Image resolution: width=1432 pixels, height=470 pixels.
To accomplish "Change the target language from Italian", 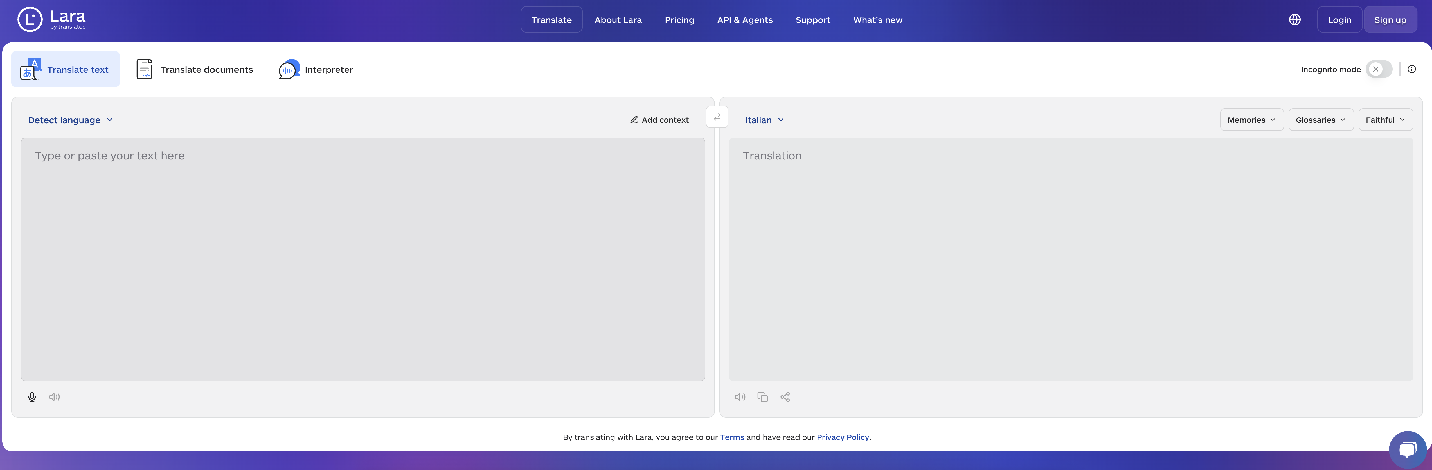I will click(x=764, y=119).
